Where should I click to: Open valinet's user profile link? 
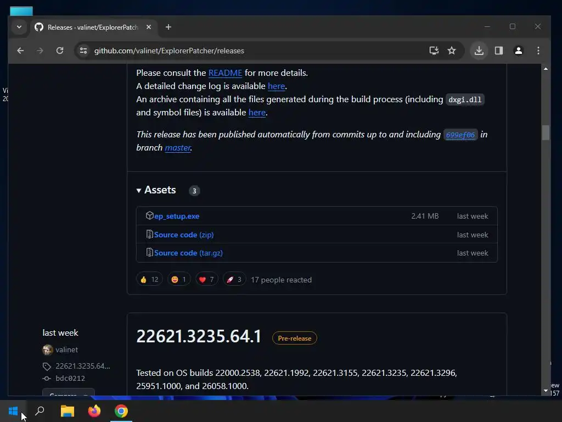[x=66, y=349]
